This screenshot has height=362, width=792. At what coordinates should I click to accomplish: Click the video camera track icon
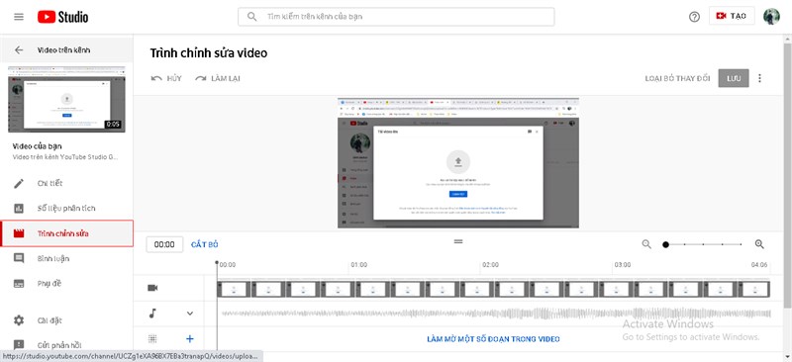(x=152, y=288)
